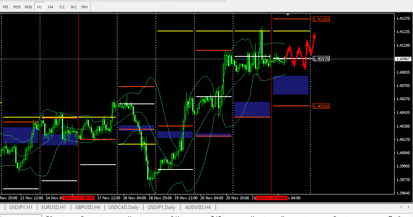Click the 1.41360 orange price label

pyautogui.click(x=321, y=19)
